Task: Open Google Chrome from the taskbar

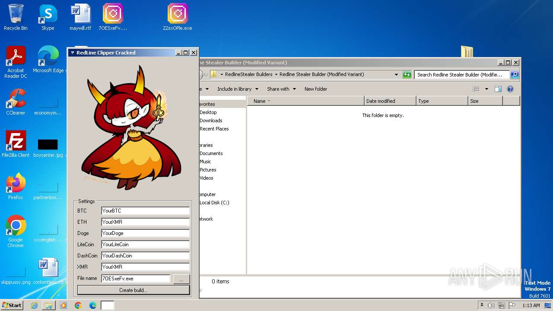Action: coord(78,305)
